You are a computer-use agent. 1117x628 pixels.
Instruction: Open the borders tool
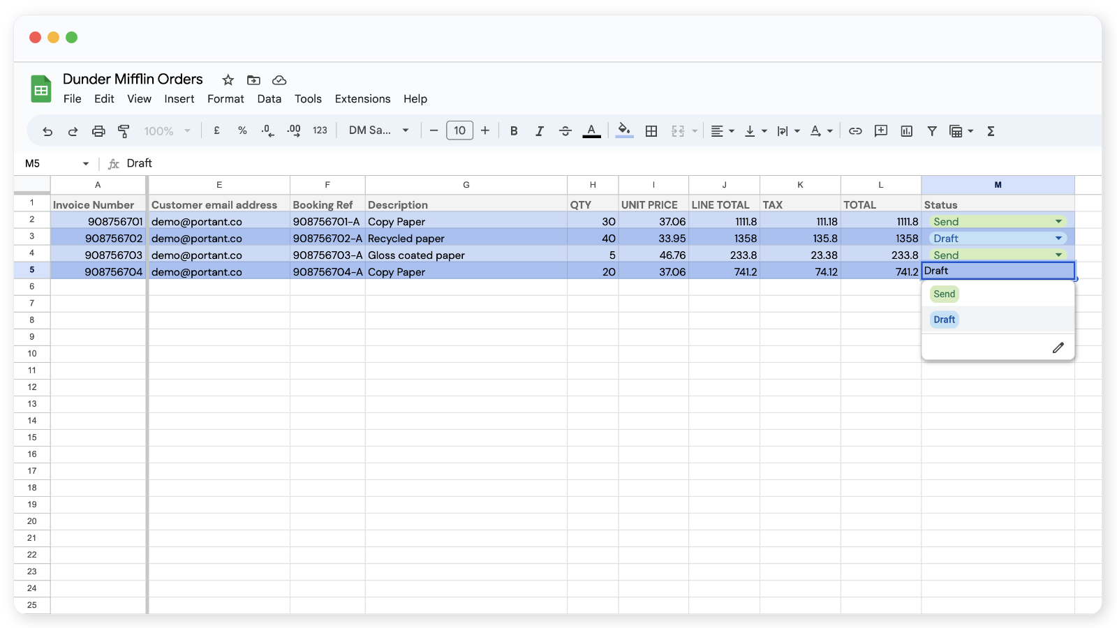(x=651, y=131)
